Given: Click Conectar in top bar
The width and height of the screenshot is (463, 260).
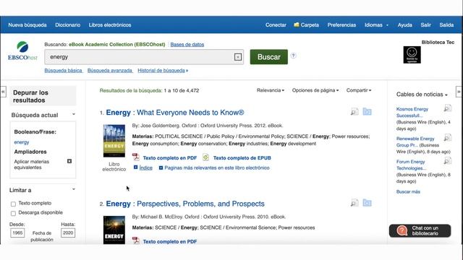Looking at the screenshot, I should click(276, 25).
